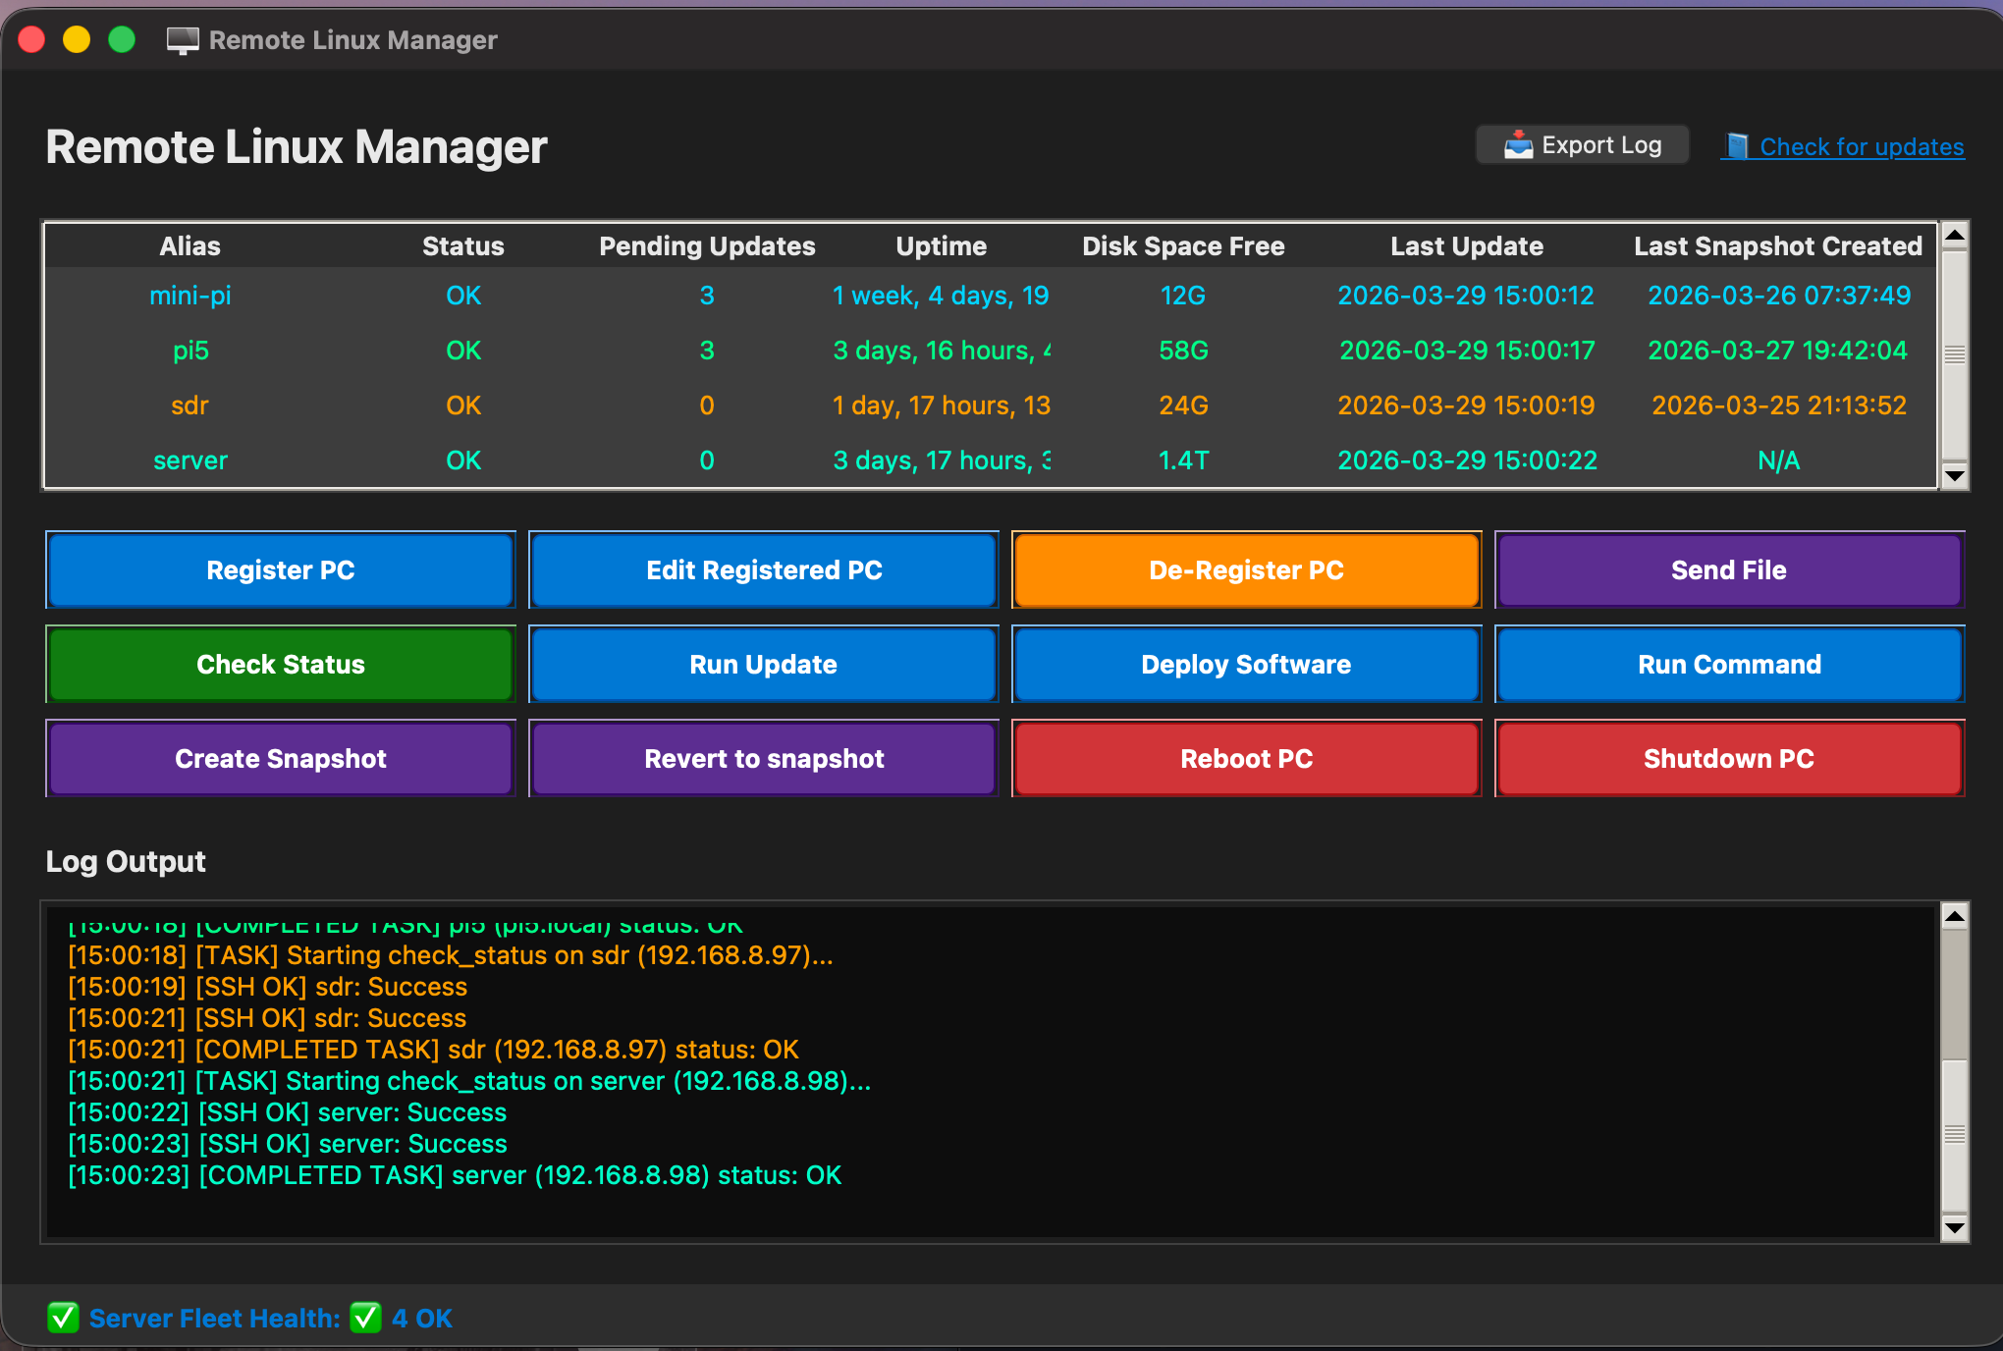The image size is (2003, 1351).
Task: Click the log output scroll-up arrow
Action: (x=1954, y=916)
